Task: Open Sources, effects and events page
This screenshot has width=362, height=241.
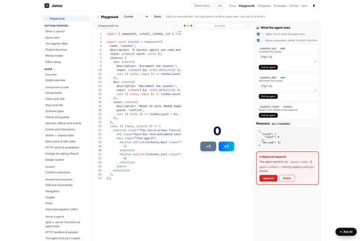Action: [63, 123]
